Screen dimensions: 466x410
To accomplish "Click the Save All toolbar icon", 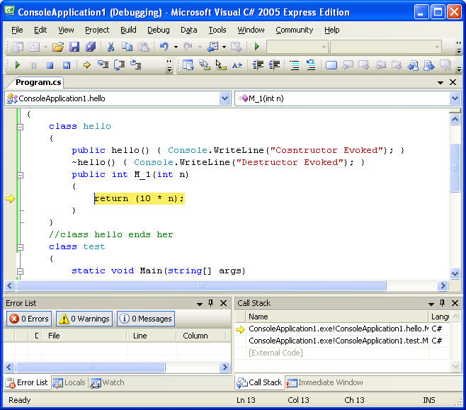I will pos(90,47).
